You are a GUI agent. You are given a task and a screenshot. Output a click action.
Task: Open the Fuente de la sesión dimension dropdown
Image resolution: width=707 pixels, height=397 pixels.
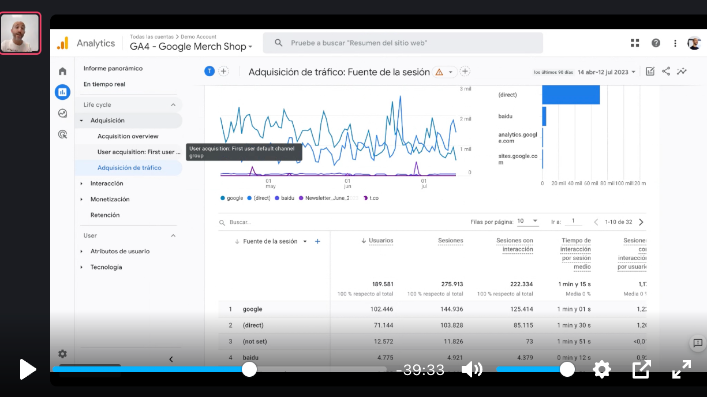[x=305, y=241]
